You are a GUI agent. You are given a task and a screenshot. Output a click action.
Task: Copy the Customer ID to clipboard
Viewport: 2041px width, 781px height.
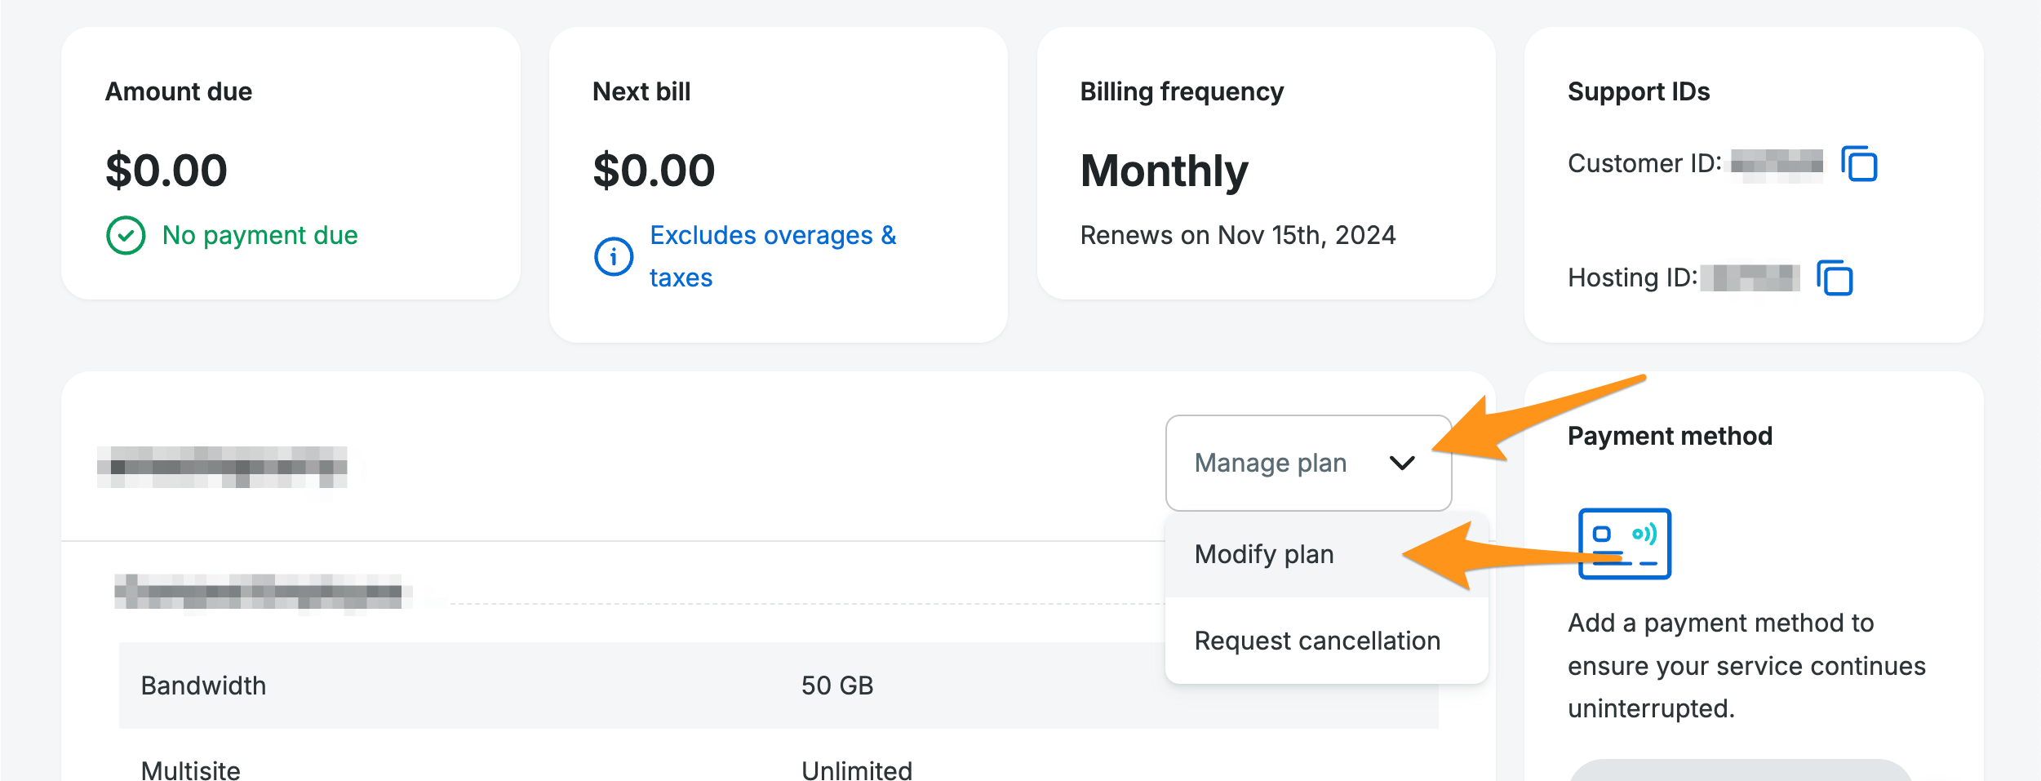coord(1859,164)
